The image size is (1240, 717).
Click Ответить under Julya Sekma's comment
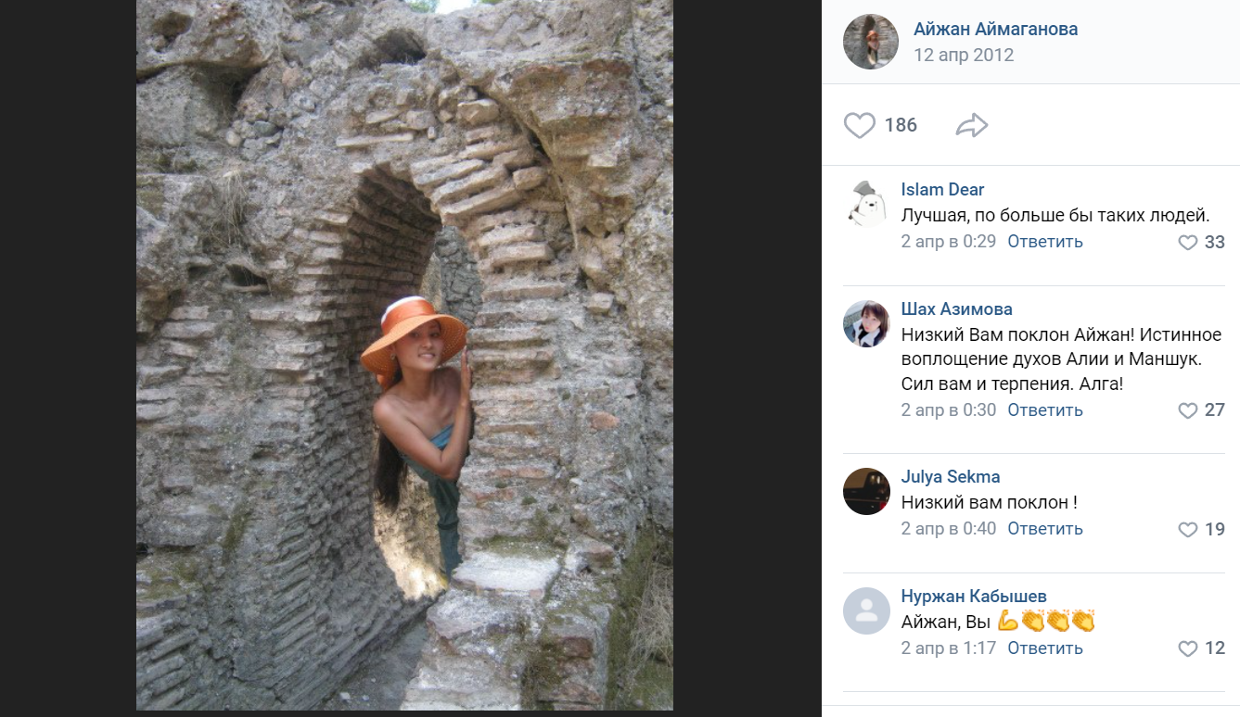click(x=1045, y=529)
